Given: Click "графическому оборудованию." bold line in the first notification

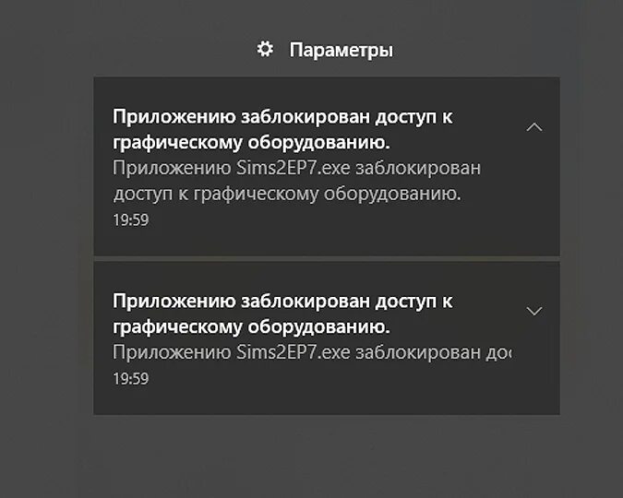Looking at the screenshot, I should [251, 142].
